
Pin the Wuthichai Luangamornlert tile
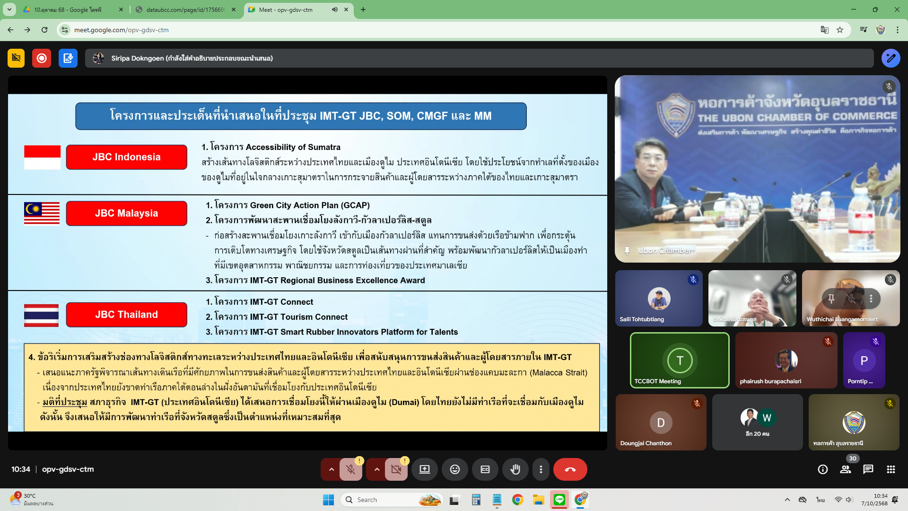point(831,299)
